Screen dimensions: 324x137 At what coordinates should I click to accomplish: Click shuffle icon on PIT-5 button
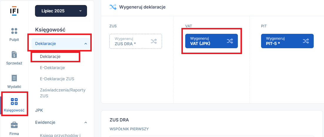(305, 41)
